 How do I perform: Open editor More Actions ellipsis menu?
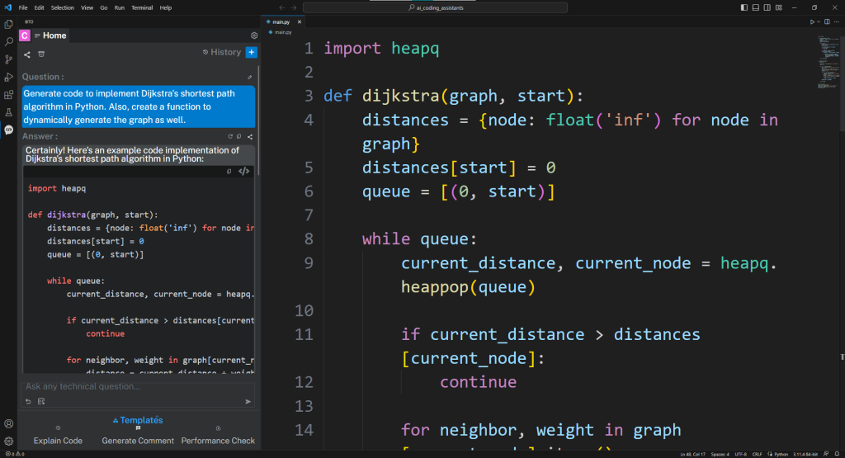click(836, 21)
